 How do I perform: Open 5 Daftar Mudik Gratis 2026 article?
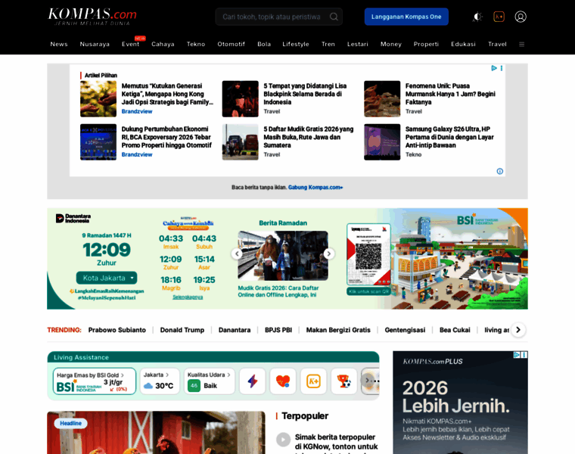click(x=309, y=137)
